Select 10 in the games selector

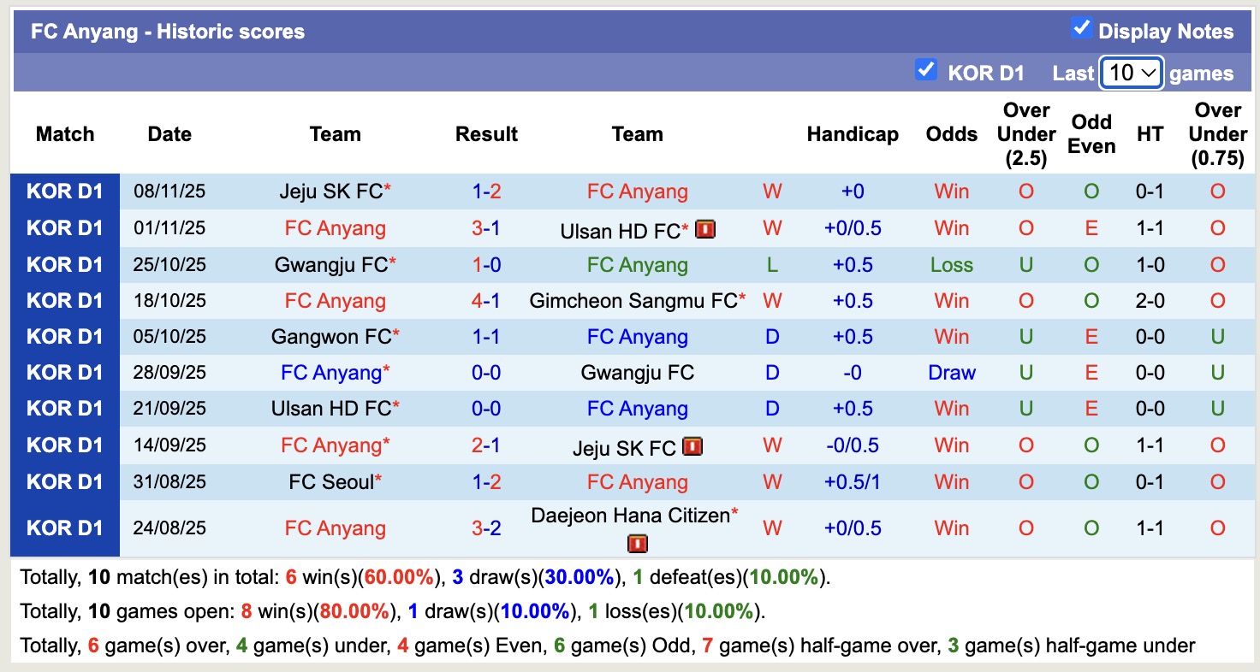point(1131,73)
